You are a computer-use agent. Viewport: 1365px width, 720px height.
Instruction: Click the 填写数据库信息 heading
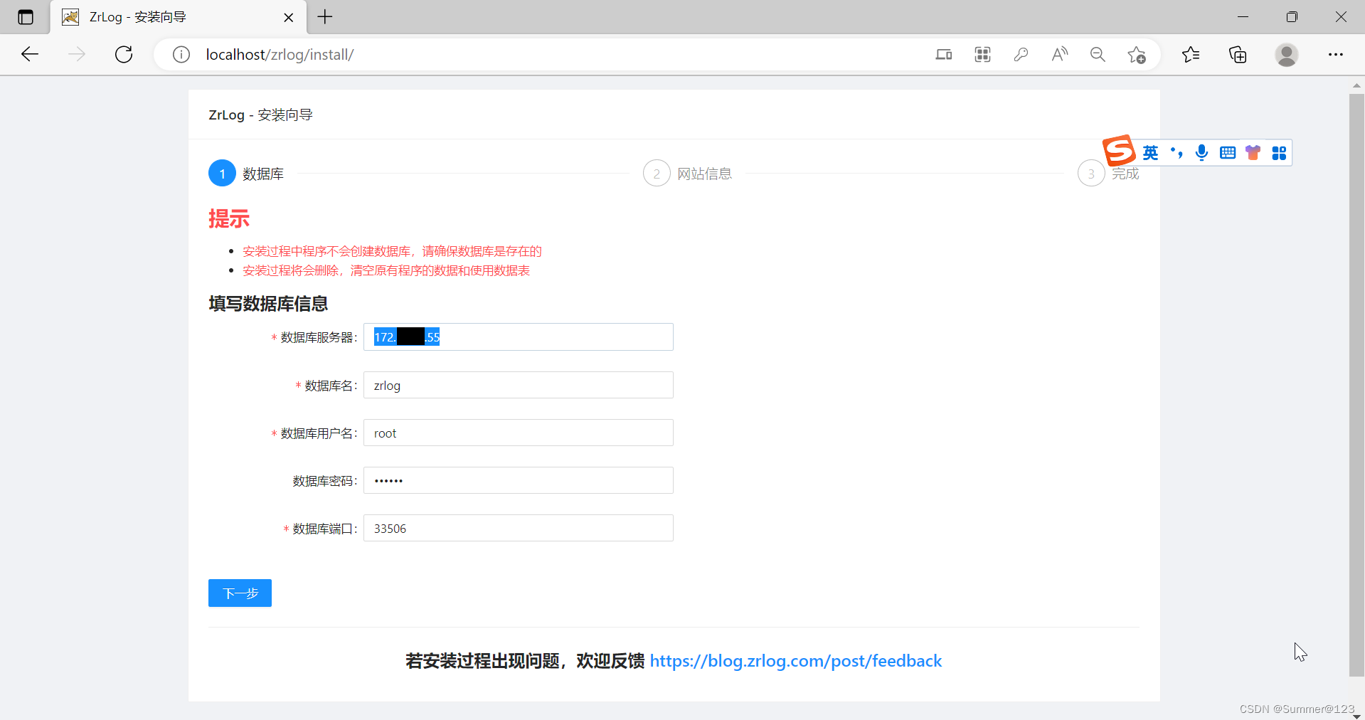click(x=268, y=304)
